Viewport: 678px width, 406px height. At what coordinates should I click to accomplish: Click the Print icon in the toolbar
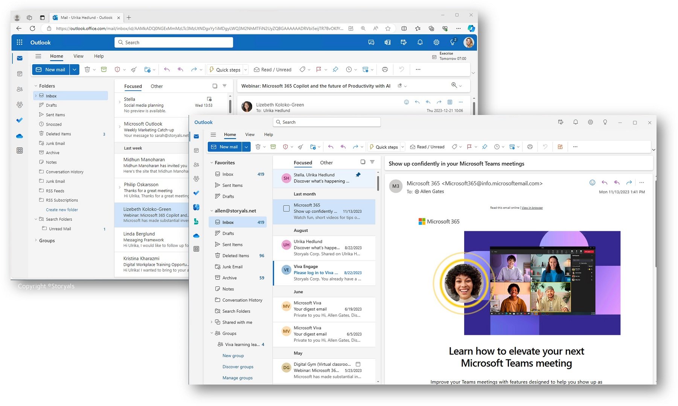coord(530,147)
